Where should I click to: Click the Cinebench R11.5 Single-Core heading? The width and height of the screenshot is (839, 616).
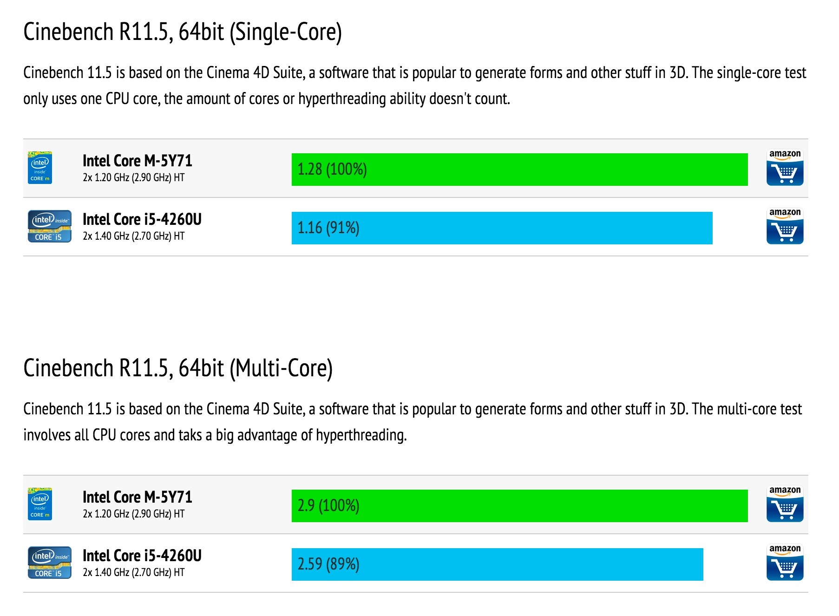coord(183,33)
